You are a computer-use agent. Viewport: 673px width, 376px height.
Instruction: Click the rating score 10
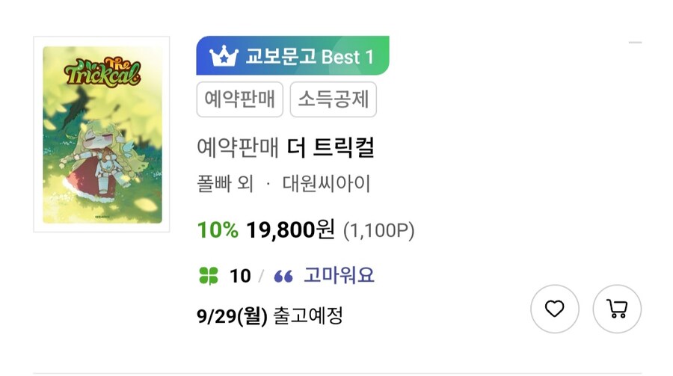coord(240,276)
